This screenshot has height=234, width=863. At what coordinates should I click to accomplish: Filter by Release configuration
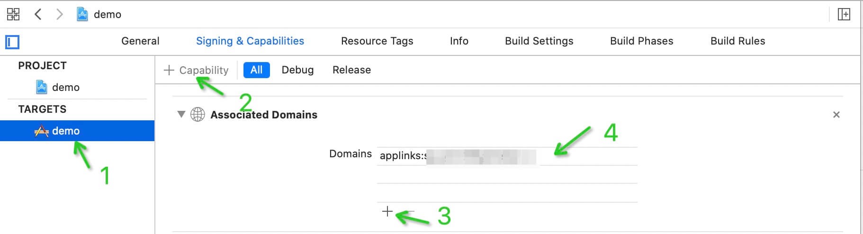coord(351,70)
